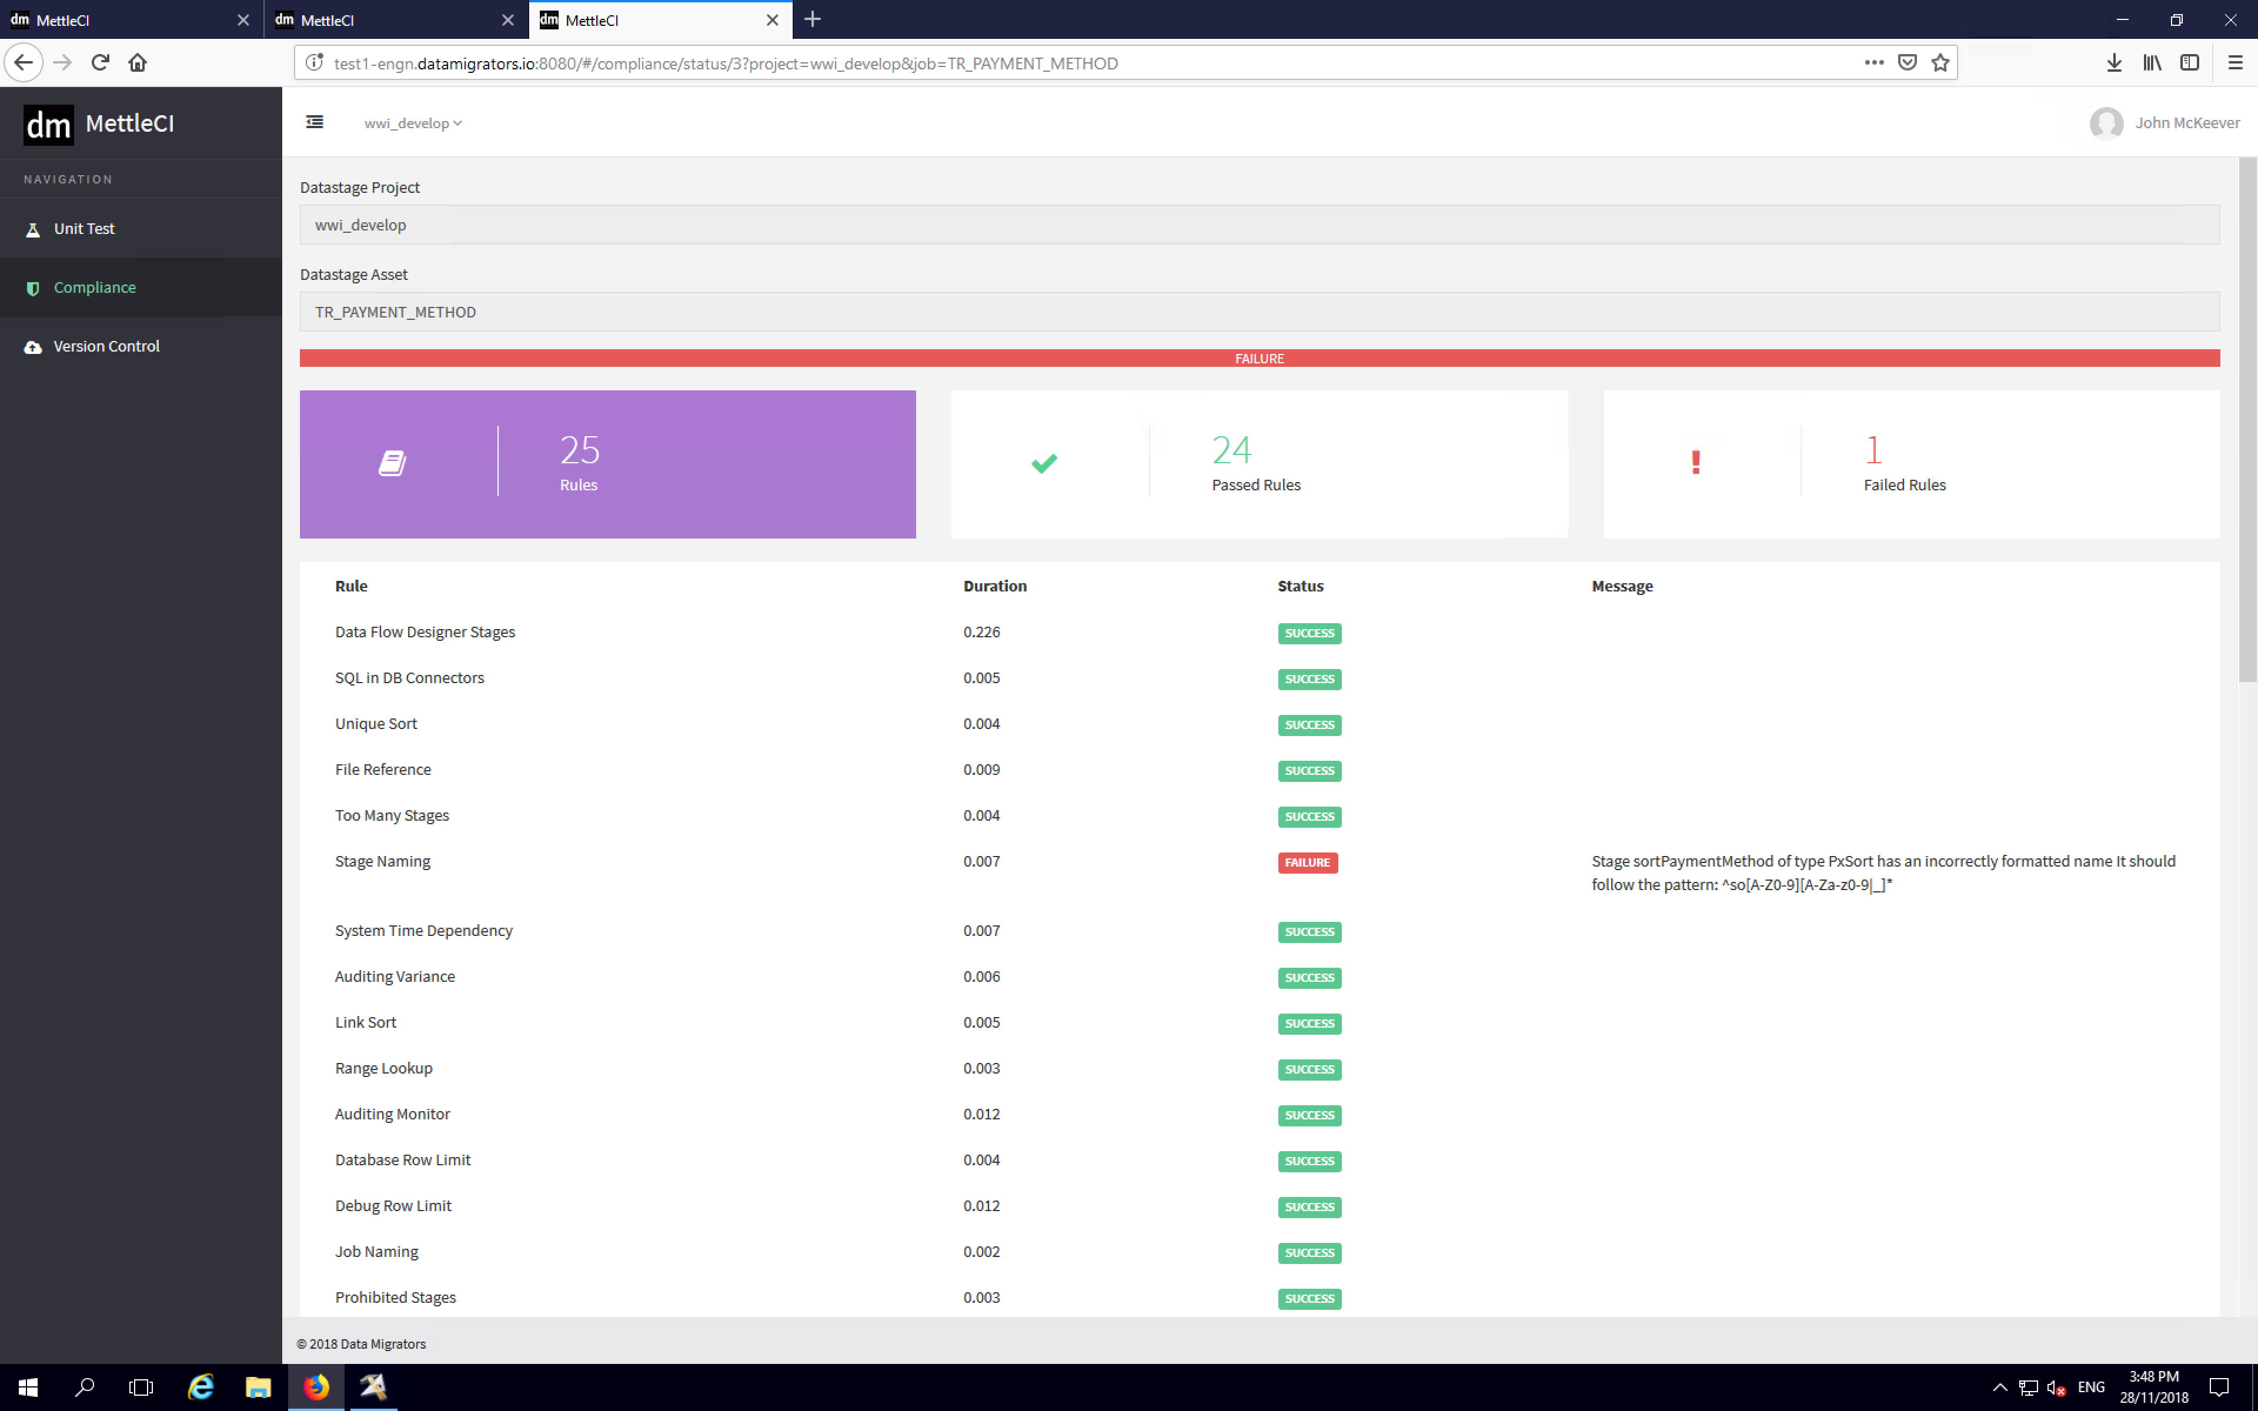Toggle the navigation sidebar with the hamburger icon
The height and width of the screenshot is (1411, 2258).
click(315, 122)
